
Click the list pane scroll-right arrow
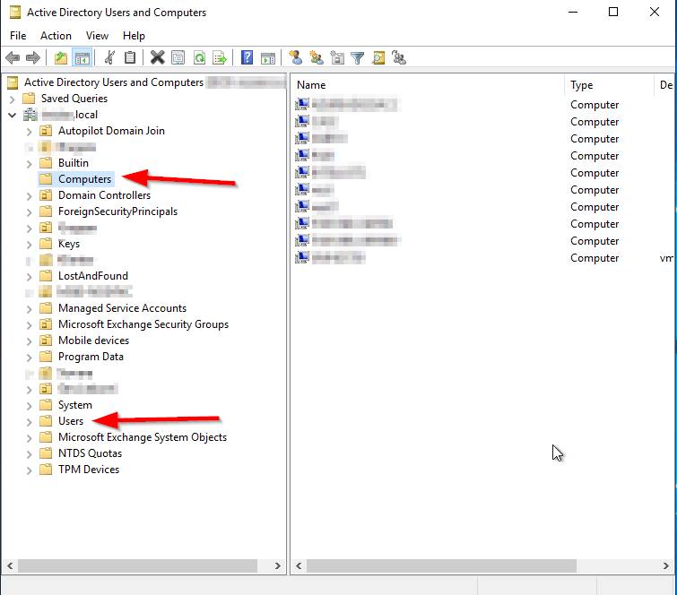click(x=666, y=565)
